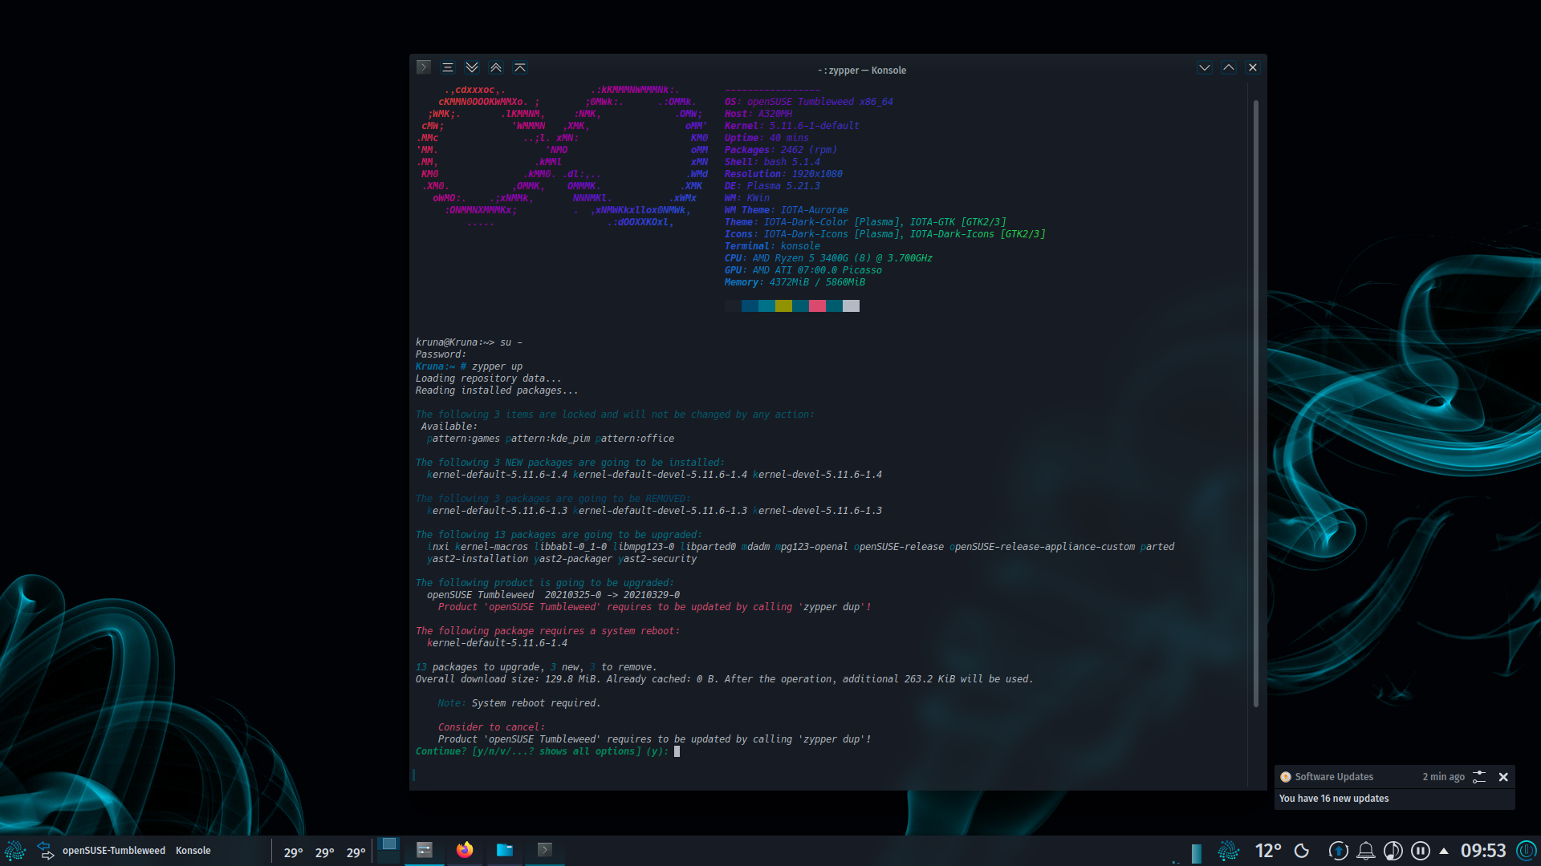Click the pink color block in neofetch palette
The width and height of the screenshot is (1541, 866).
817,306
